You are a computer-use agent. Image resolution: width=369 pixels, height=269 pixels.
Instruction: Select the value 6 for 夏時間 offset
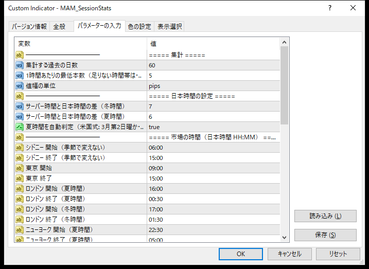click(x=214, y=117)
